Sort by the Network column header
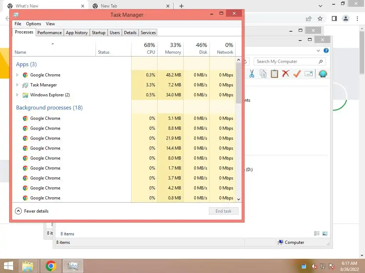 pyautogui.click(x=222, y=48)
